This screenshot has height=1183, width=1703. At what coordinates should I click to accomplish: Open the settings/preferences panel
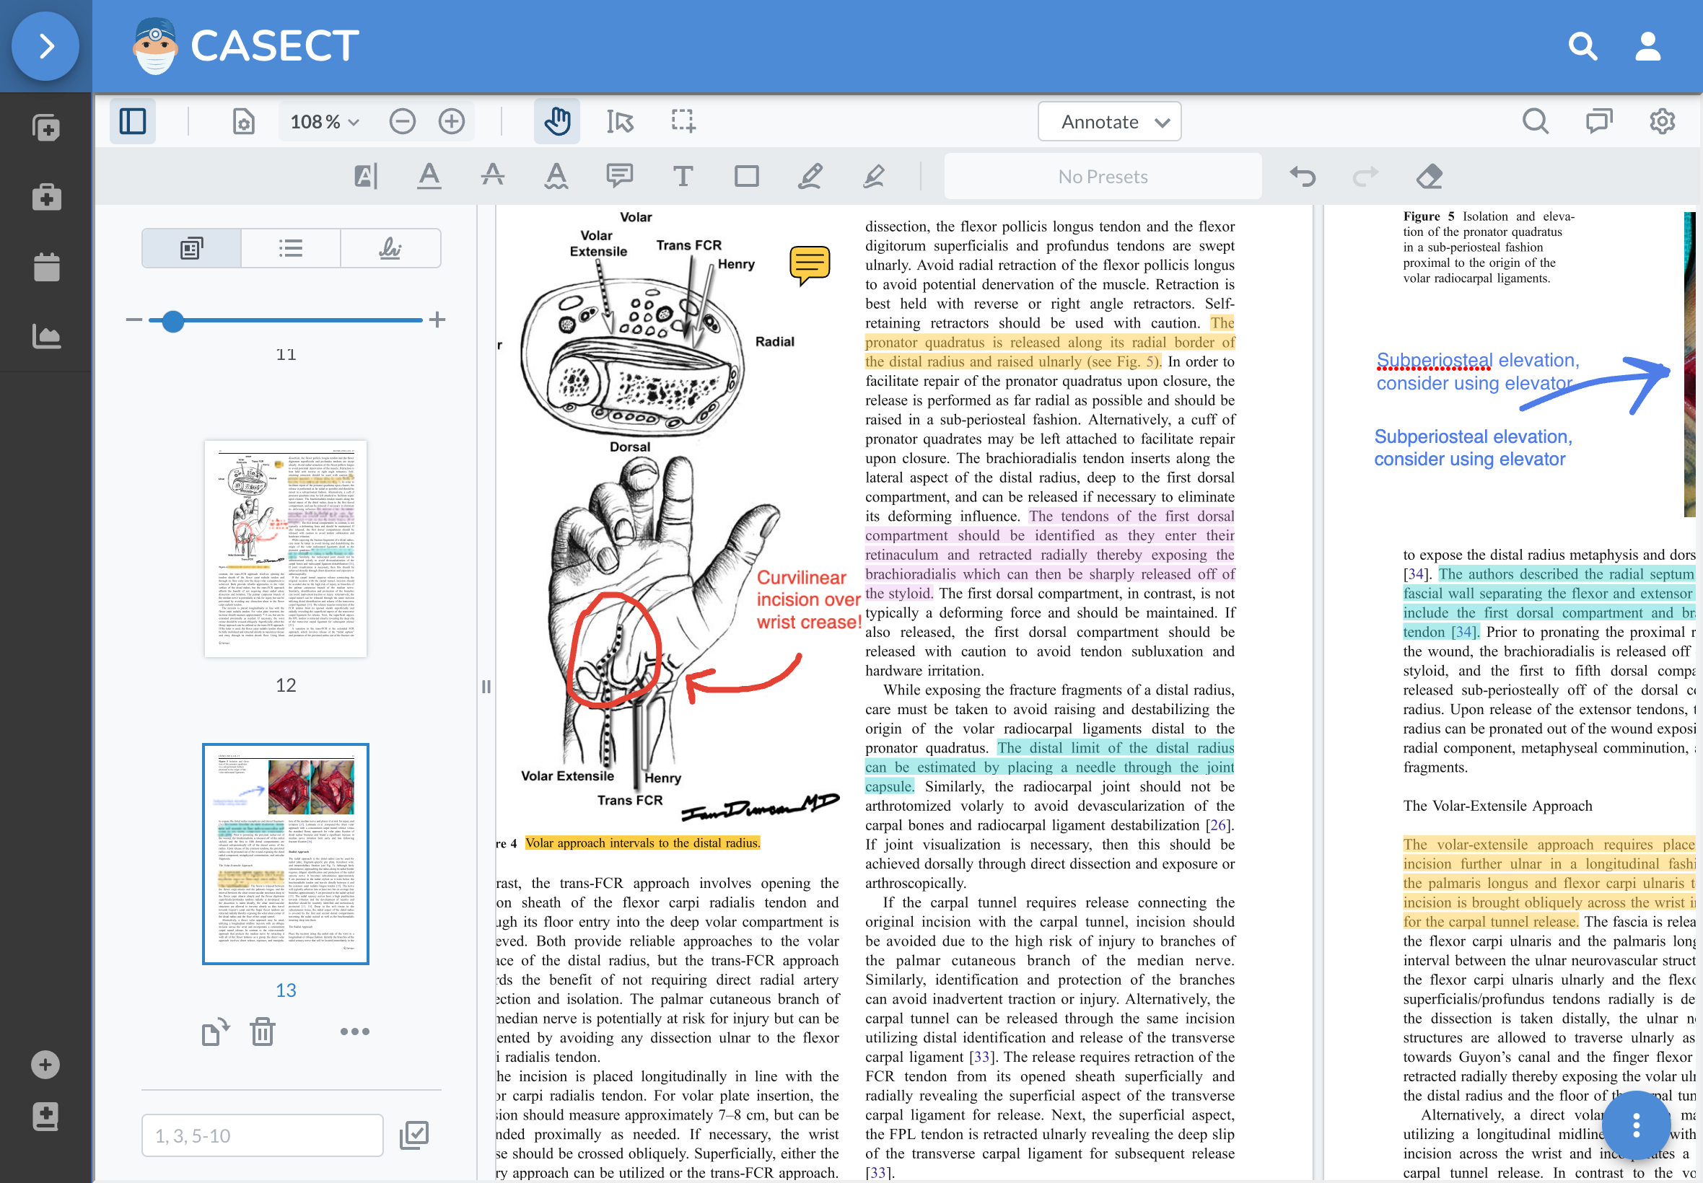[x=1660, y=121]
